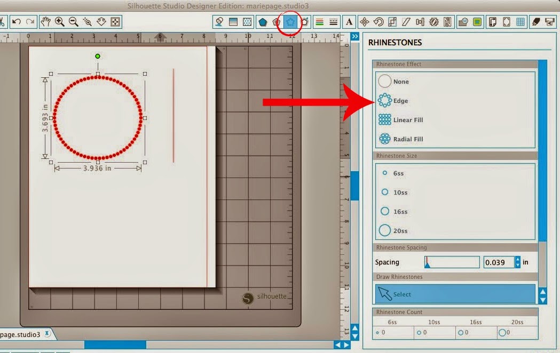The image size is (560, 353).
Task: Click the canvas vertical scroll-down arrow
Action: pyautogui.click(x=355, y=336)
